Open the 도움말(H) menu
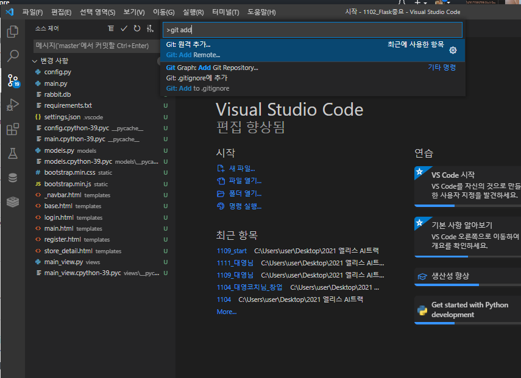521x378 pixels. 261,12
